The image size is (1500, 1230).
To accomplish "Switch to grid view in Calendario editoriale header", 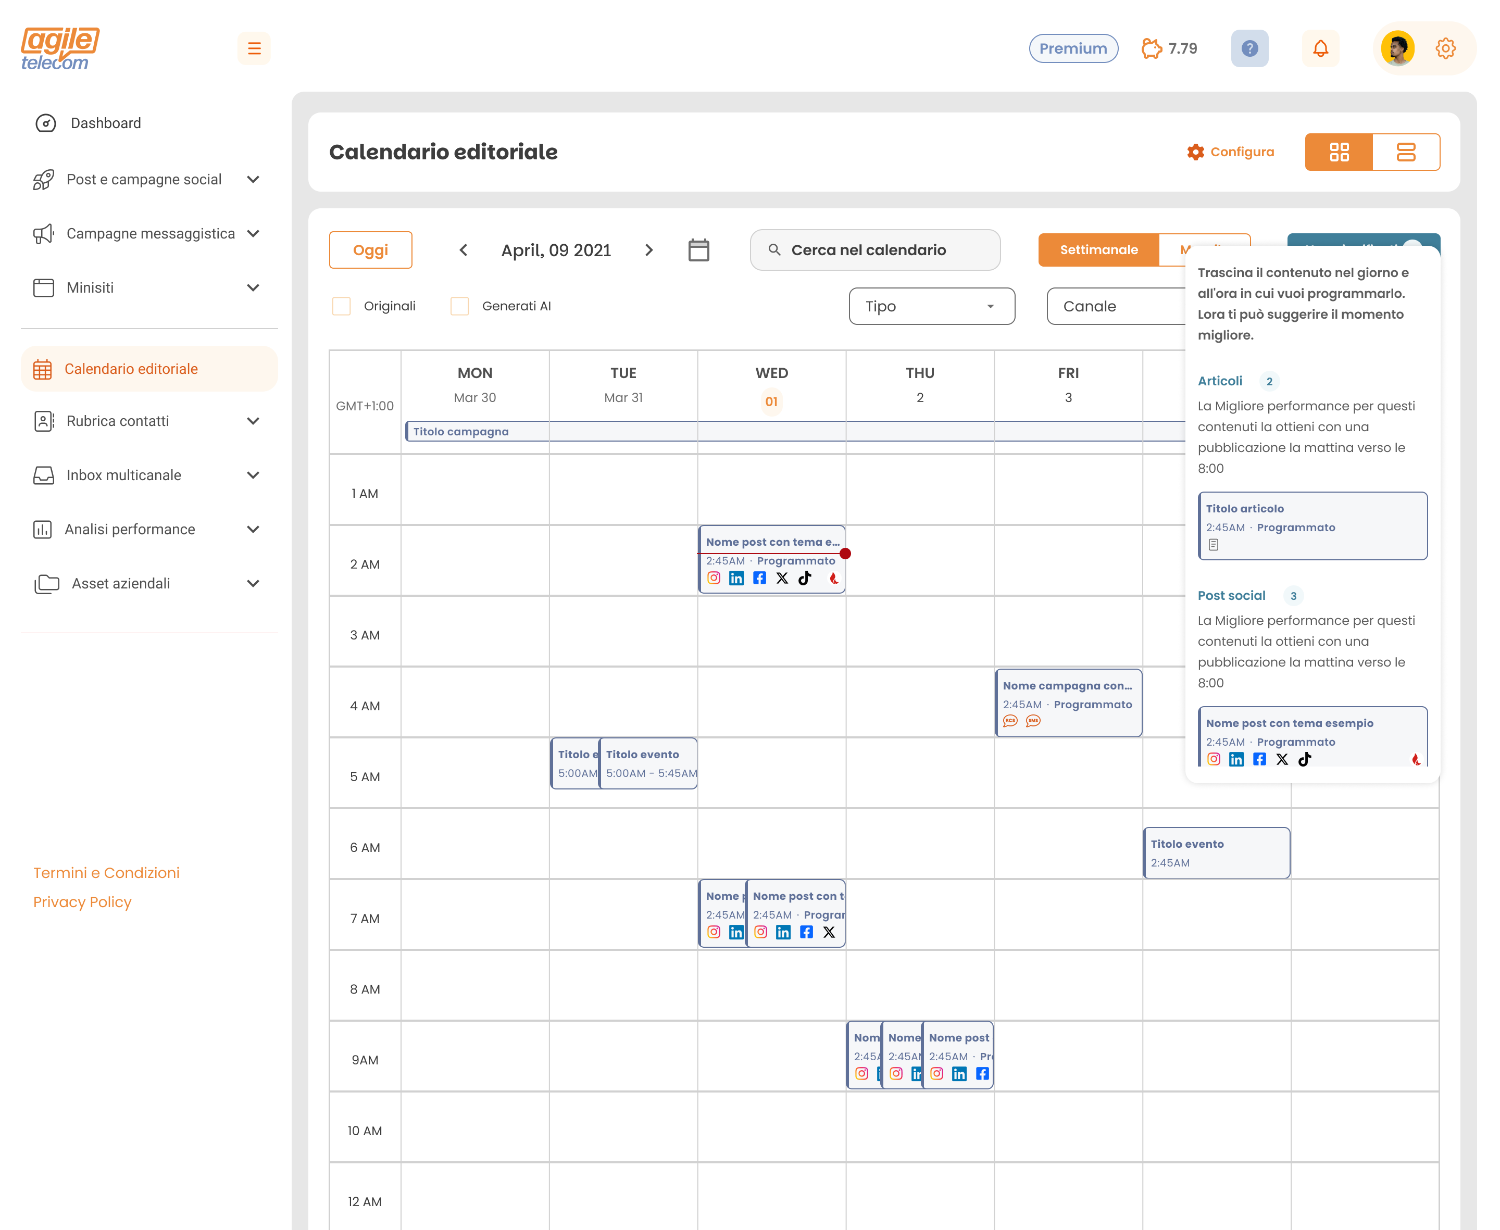I will [1339, 152].
